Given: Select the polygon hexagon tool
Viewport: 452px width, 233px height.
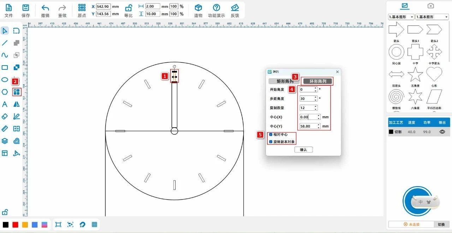Looking at the screenshot, I should pos(5,92).
